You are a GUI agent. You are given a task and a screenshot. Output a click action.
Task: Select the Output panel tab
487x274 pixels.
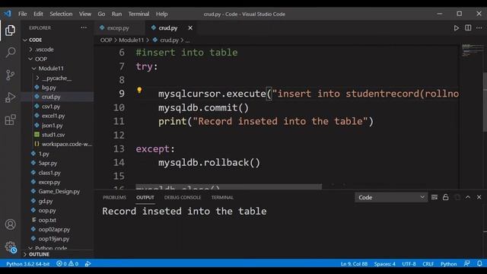pos(145,198)
